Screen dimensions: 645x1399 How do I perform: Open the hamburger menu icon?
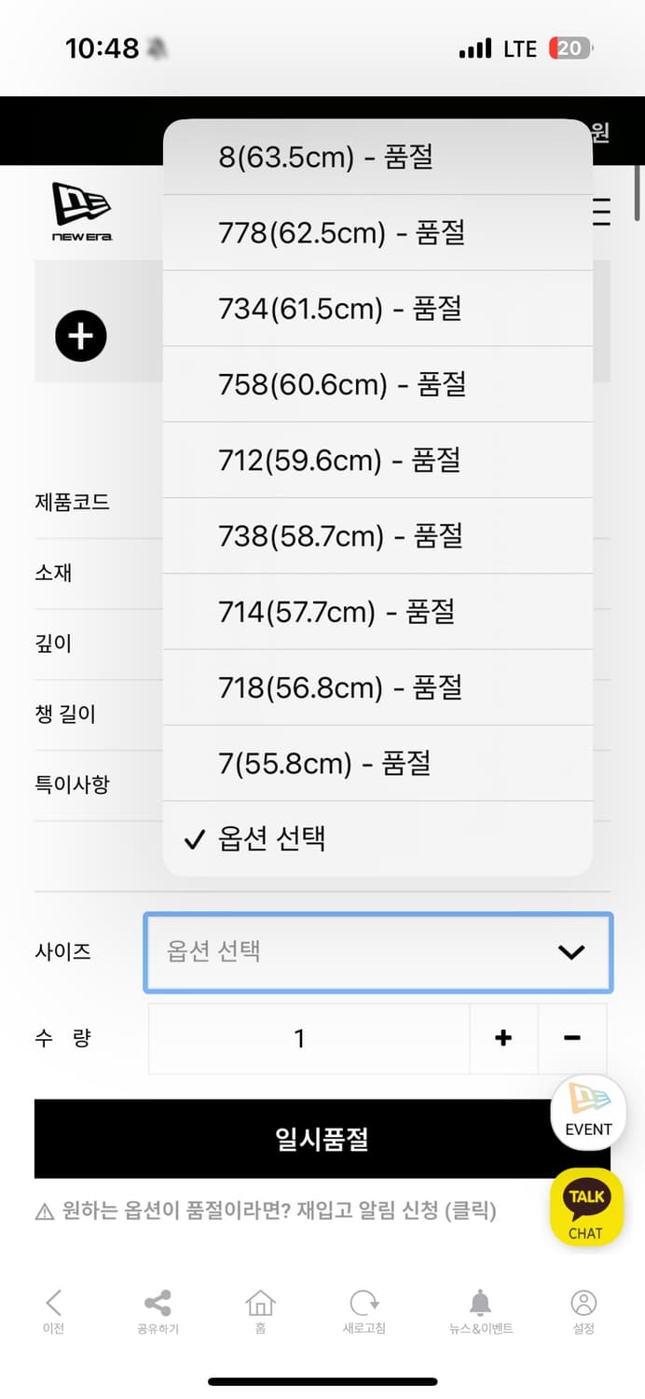[602, 213]
